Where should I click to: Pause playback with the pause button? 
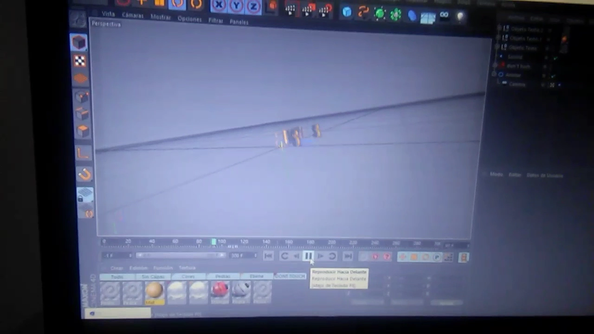tap(308, 256)
